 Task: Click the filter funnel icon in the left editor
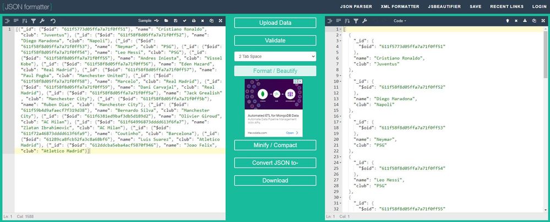(x=34, y=21)
